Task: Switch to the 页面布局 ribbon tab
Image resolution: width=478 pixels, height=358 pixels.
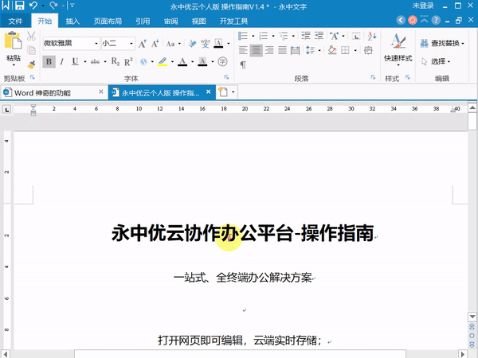Action: click(x=108, y=21)
